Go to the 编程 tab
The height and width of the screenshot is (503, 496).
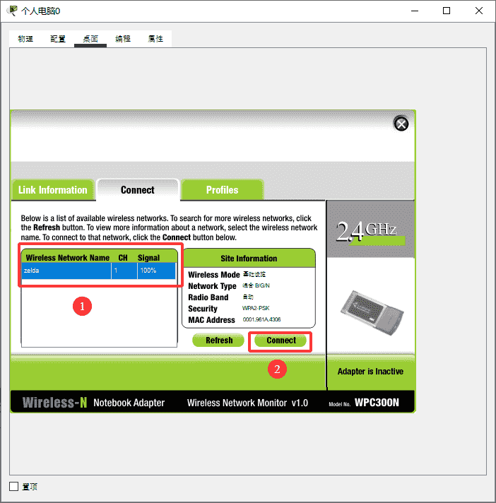pos(123,39)
